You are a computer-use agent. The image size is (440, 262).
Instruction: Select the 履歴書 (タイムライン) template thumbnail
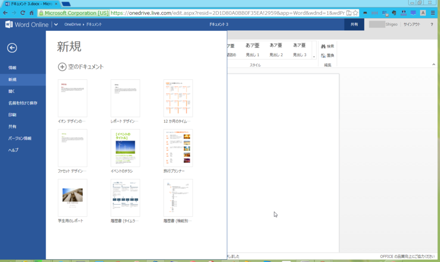[x=125, y=198]
